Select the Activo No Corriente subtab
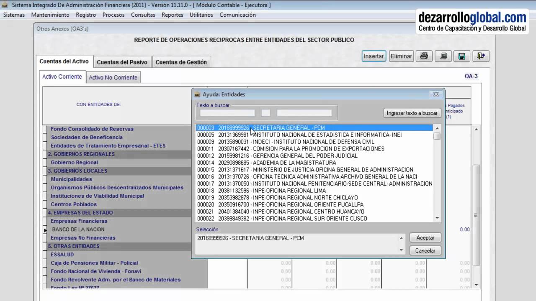The height and width of the screenshot is (301, 536). point(113,77)
